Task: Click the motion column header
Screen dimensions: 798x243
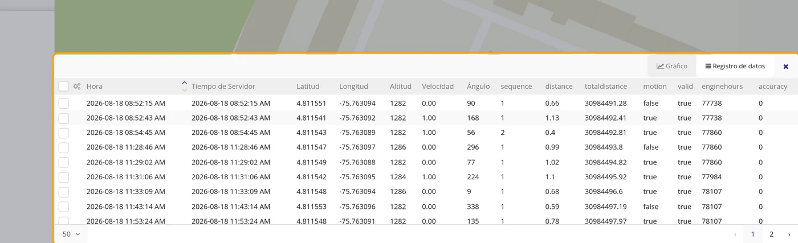Action: tap(655, 87)
